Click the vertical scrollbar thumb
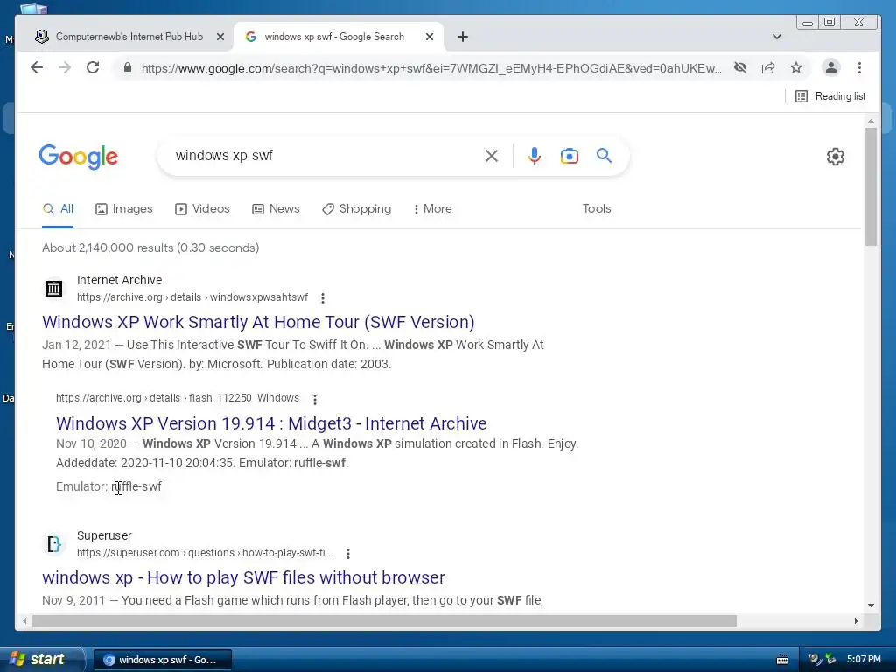Viewport: 896px width, 672px height. (x=871, y=186)
